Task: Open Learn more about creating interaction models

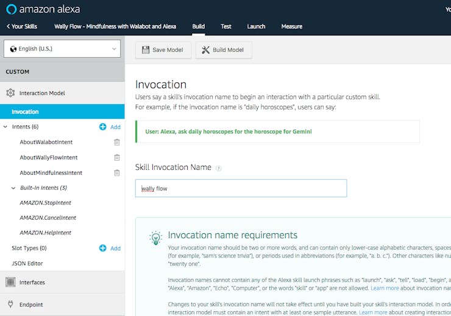Action: [373, 312]
